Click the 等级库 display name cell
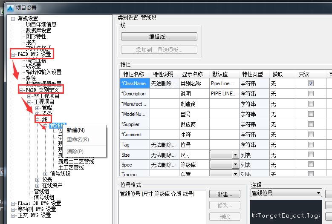Image resolution: width=332 pixels, height=224 pixels. (194, 164)
